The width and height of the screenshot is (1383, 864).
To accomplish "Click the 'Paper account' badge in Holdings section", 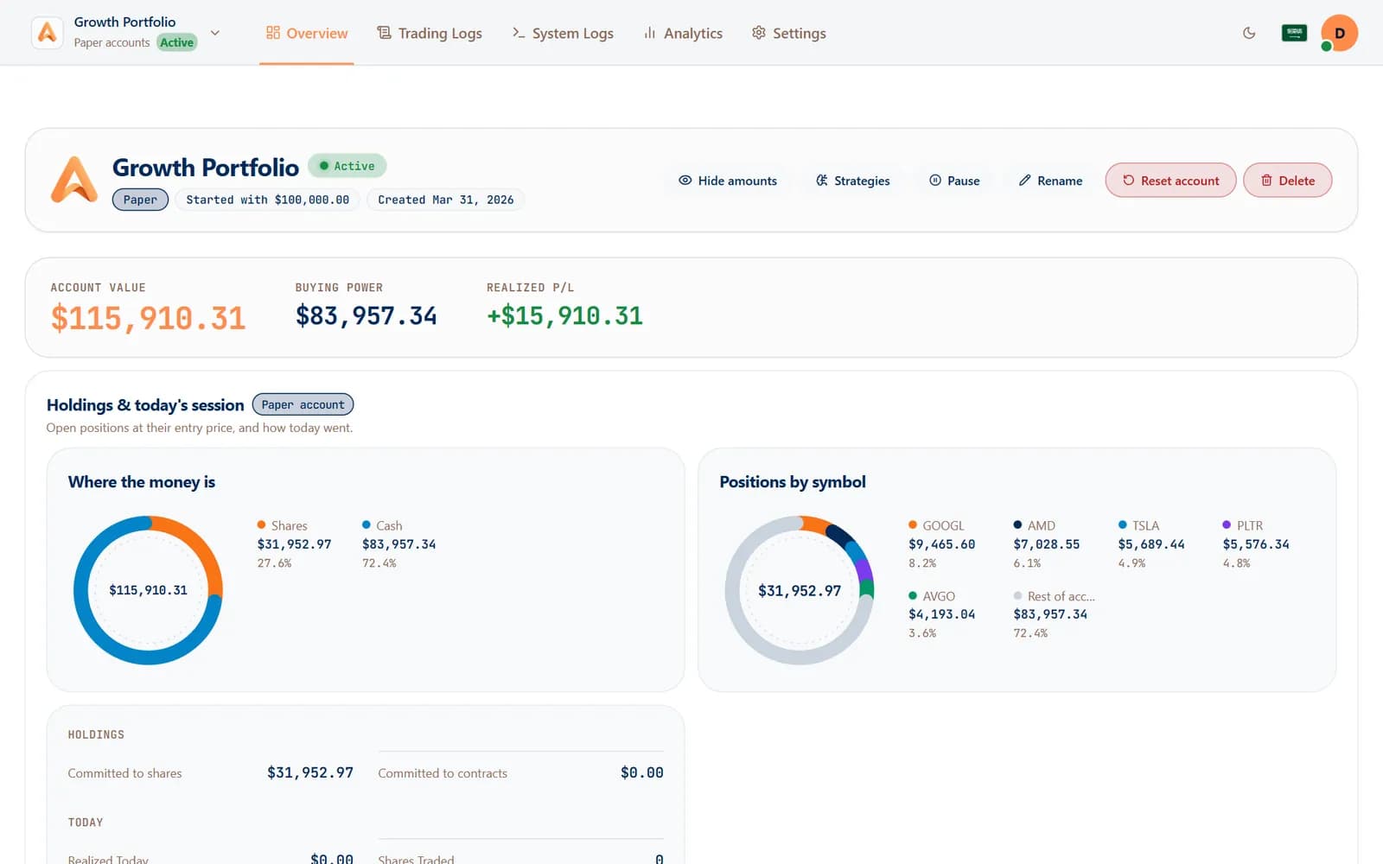I will [x=303, y=404].
